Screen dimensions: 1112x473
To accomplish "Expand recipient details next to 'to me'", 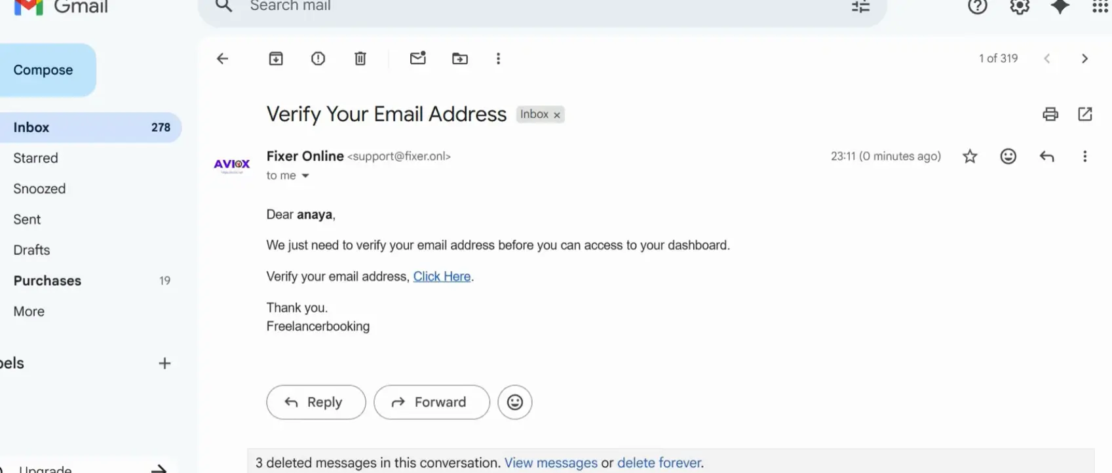I will click(305, 176).
